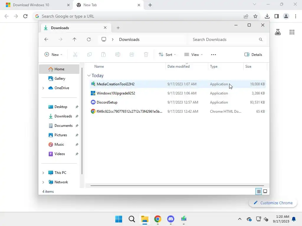Click the search magnifier in Search Downloads
The width and height of the screenshot is (302, 226).
[261, 39]
